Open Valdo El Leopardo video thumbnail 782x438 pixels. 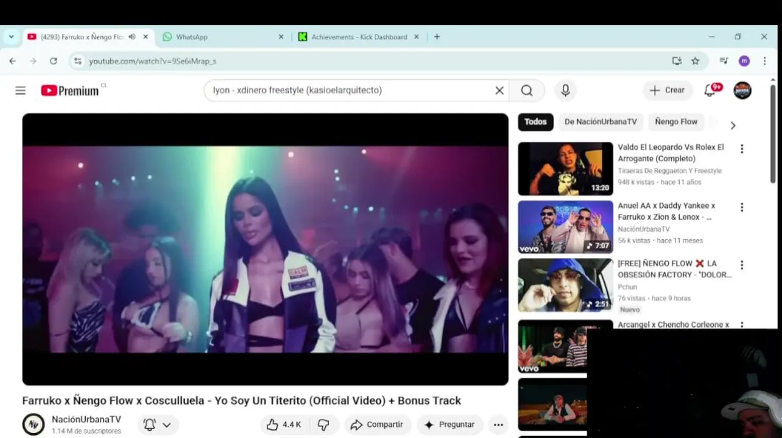click(x=565, y=169)
